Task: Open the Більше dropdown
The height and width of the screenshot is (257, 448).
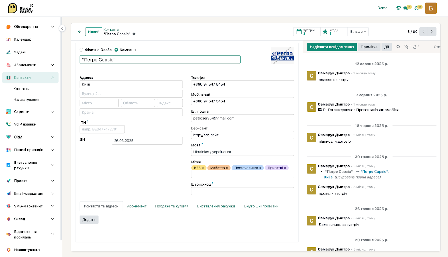Action: 358,32
